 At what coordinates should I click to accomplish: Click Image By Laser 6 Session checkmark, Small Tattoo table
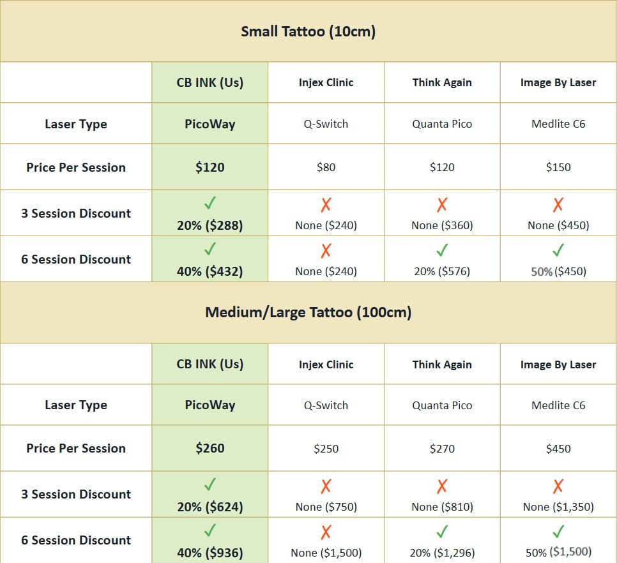pyautogui.click(x=558, y=250)
